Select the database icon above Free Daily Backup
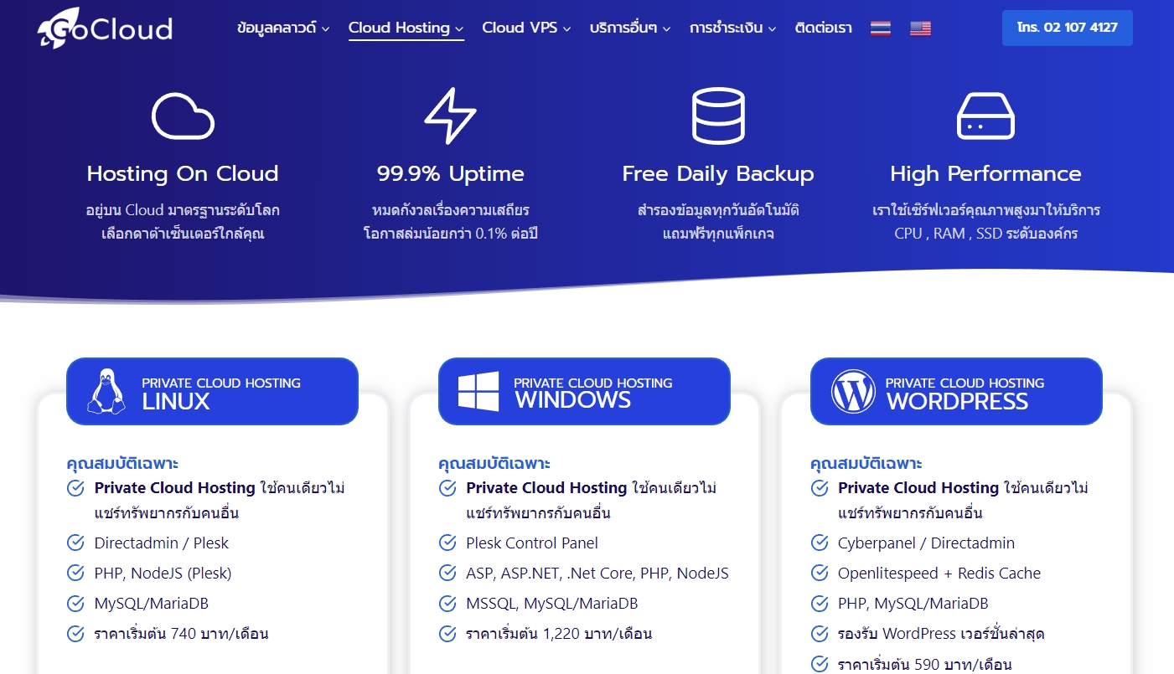This screenshot has height=674, width=1174. coord(718,116)
